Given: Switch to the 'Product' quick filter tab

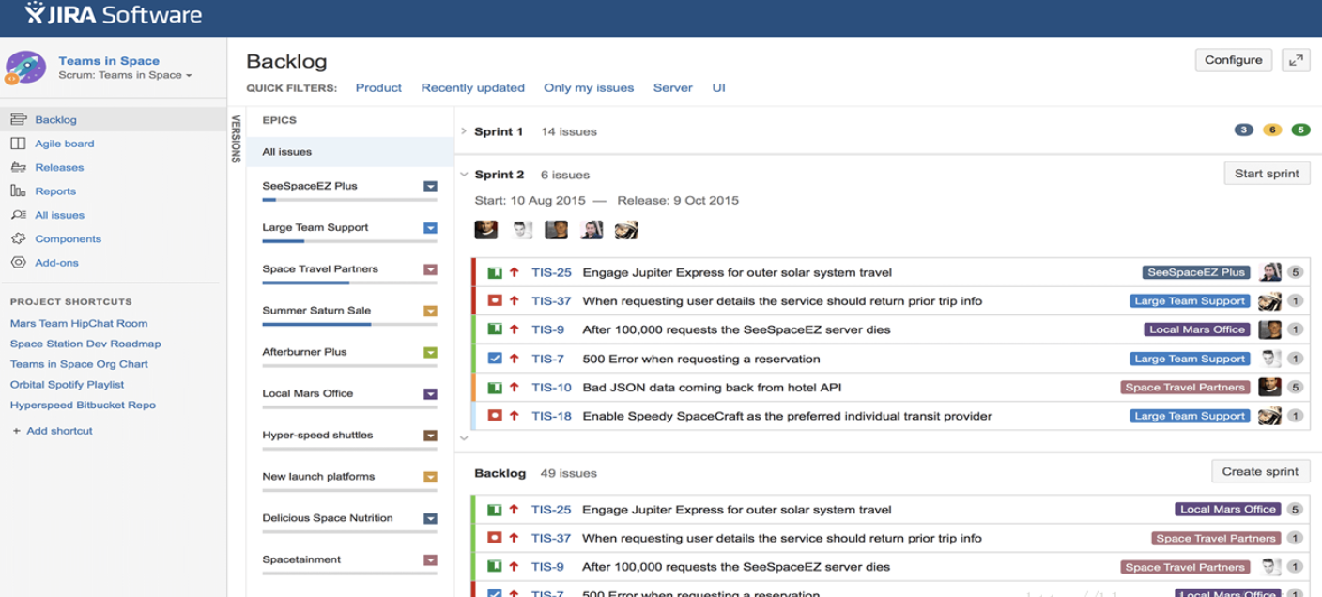Looking at the screenshot, I should coord(378,87).
